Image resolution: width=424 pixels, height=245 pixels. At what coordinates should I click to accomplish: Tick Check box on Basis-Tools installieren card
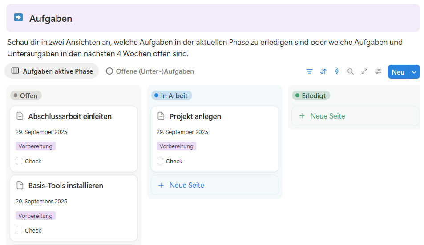(x=19, y=230)
